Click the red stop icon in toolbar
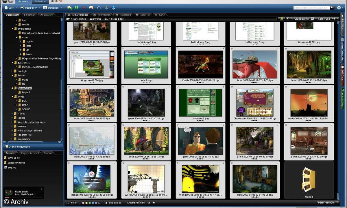This screenshot has width=347, height=208. [x=84, y=8]
